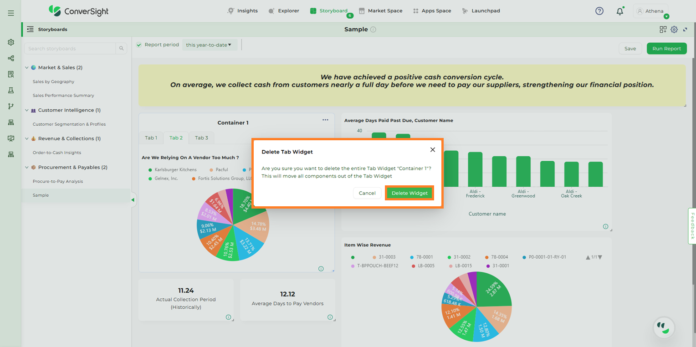Switch to Tab 3 in Container 1
Viewport: 696px width, 347px height.
pos(201,138)
